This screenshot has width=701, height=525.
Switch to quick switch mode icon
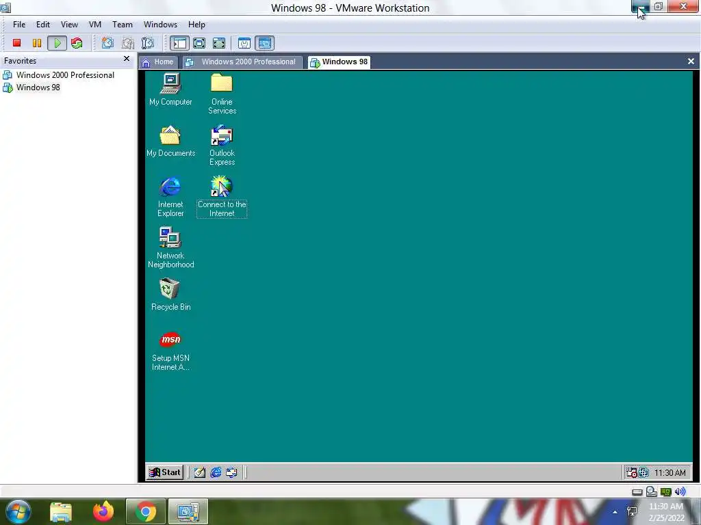[219, 43]
